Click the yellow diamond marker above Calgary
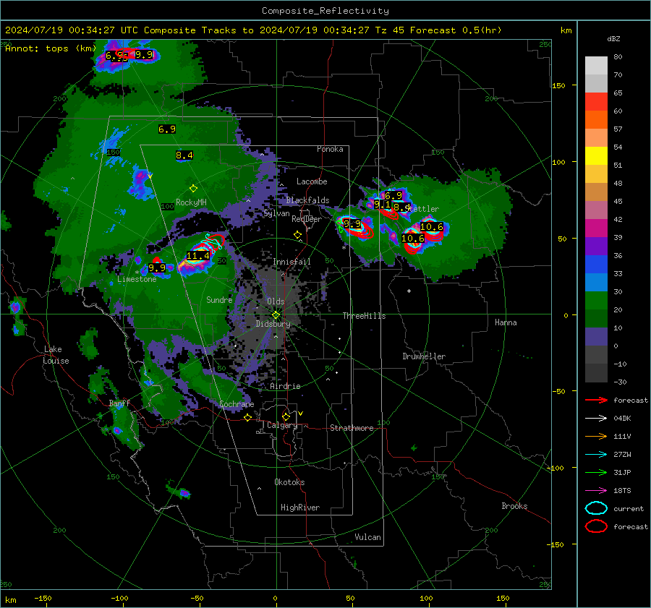The height and width of the screenshot is (608, 651). click(x=286, y=416)
